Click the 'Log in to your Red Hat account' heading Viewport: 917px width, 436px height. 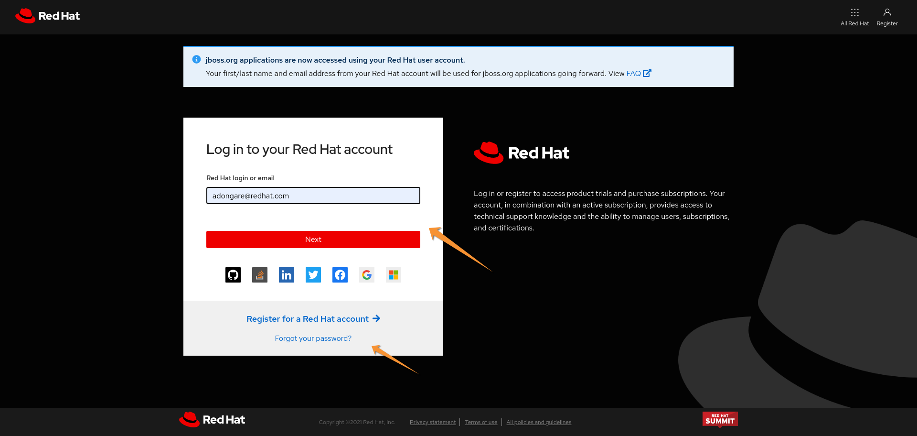point(299,150)
